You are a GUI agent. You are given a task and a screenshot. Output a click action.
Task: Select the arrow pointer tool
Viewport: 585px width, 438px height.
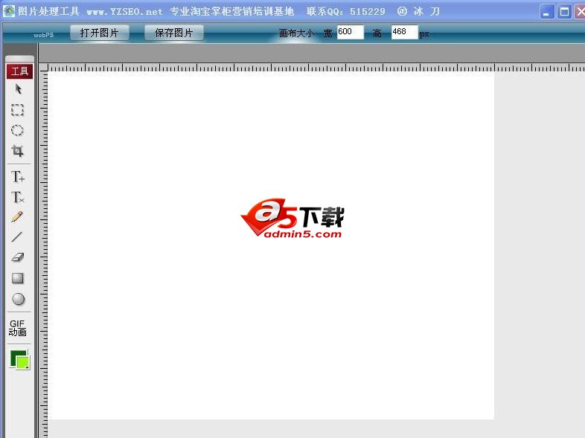click(x=19, y=89)
